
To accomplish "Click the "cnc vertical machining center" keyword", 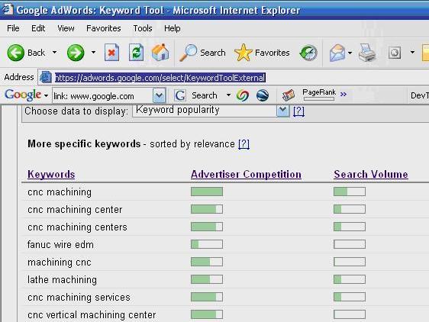I will 92,314.
